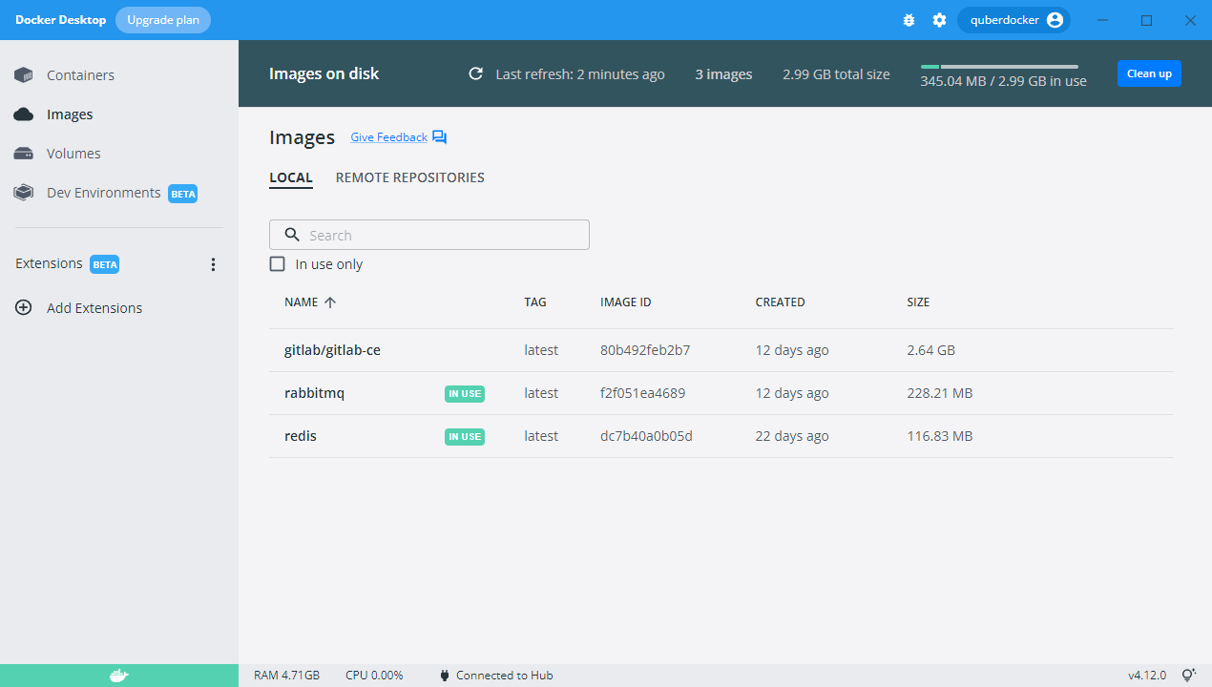1212x687 pixels.
Task: Click the feedback chat bubble icon
Action: click(x=439, y=137)
